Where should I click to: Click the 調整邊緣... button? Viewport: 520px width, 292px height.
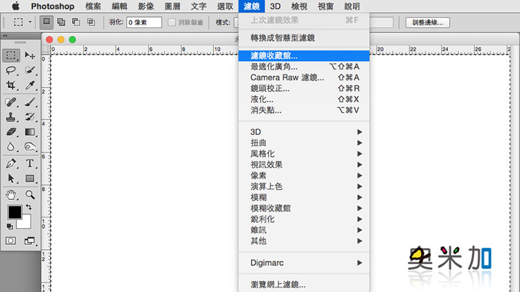pyautogui.click(x=428, y=23)
